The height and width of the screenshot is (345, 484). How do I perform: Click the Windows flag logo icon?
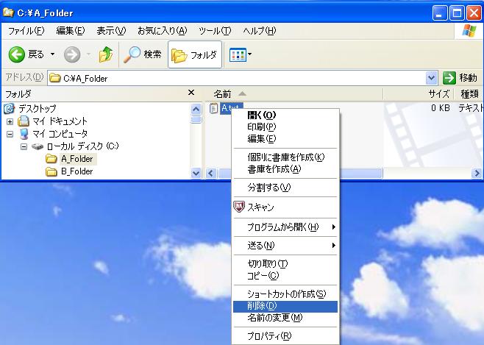(469, 31)
